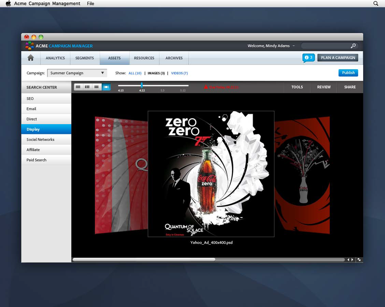Viewport: 385px width, 307px height.
Task: Open the Campaign dropdown Summer Campaign
Action: 77,73
